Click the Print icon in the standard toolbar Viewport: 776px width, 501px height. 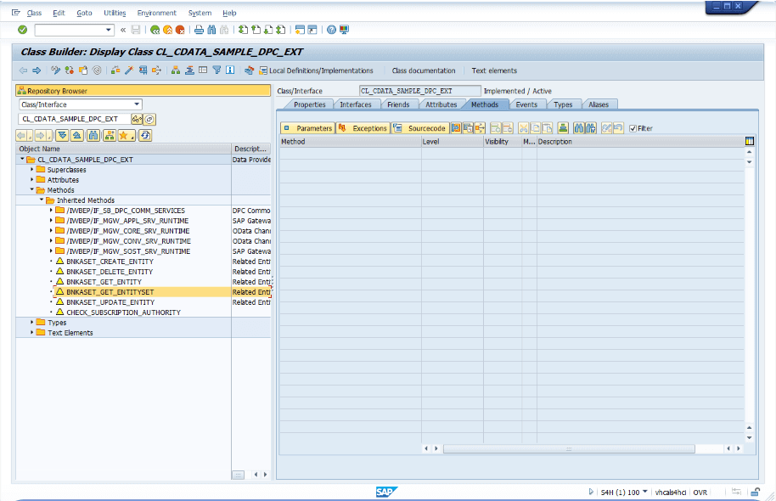click(x=199, y=30)
